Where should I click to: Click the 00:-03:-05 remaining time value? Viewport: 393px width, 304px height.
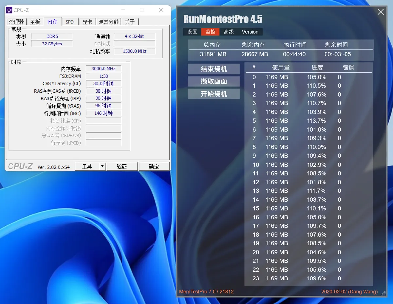click(338, 54)
